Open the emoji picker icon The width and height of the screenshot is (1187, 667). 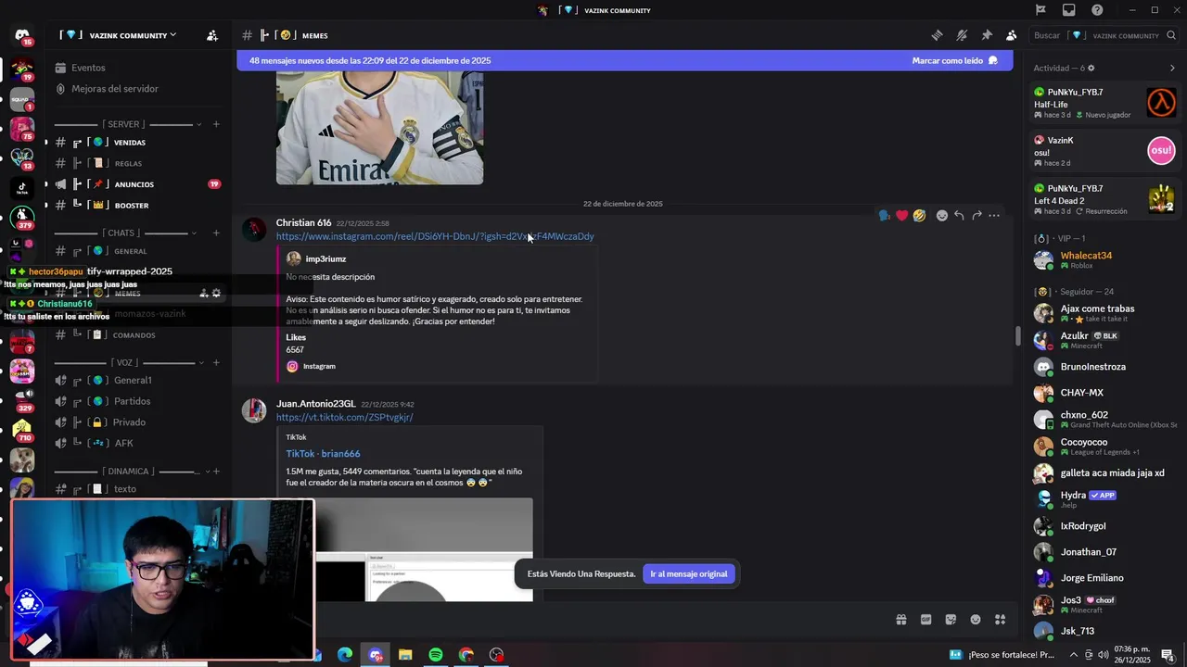[976, 620]
